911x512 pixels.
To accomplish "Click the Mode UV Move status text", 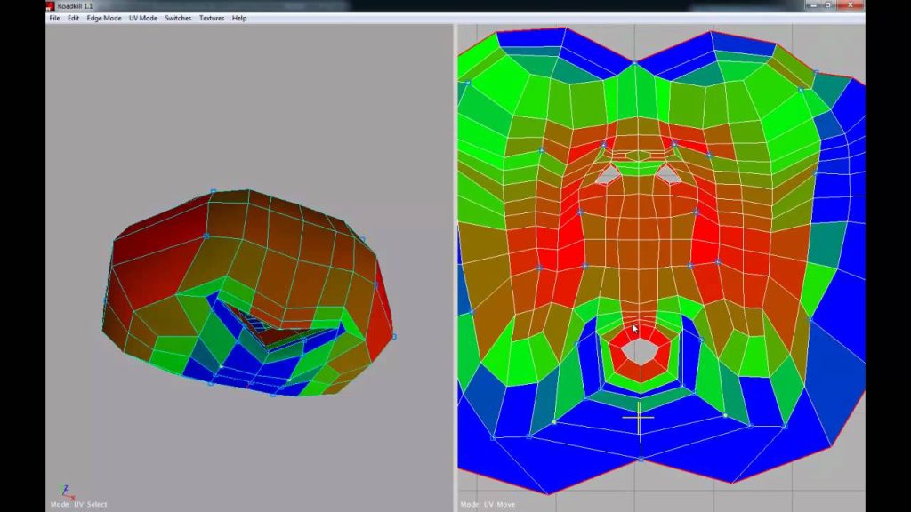I will tap(488, 505).
